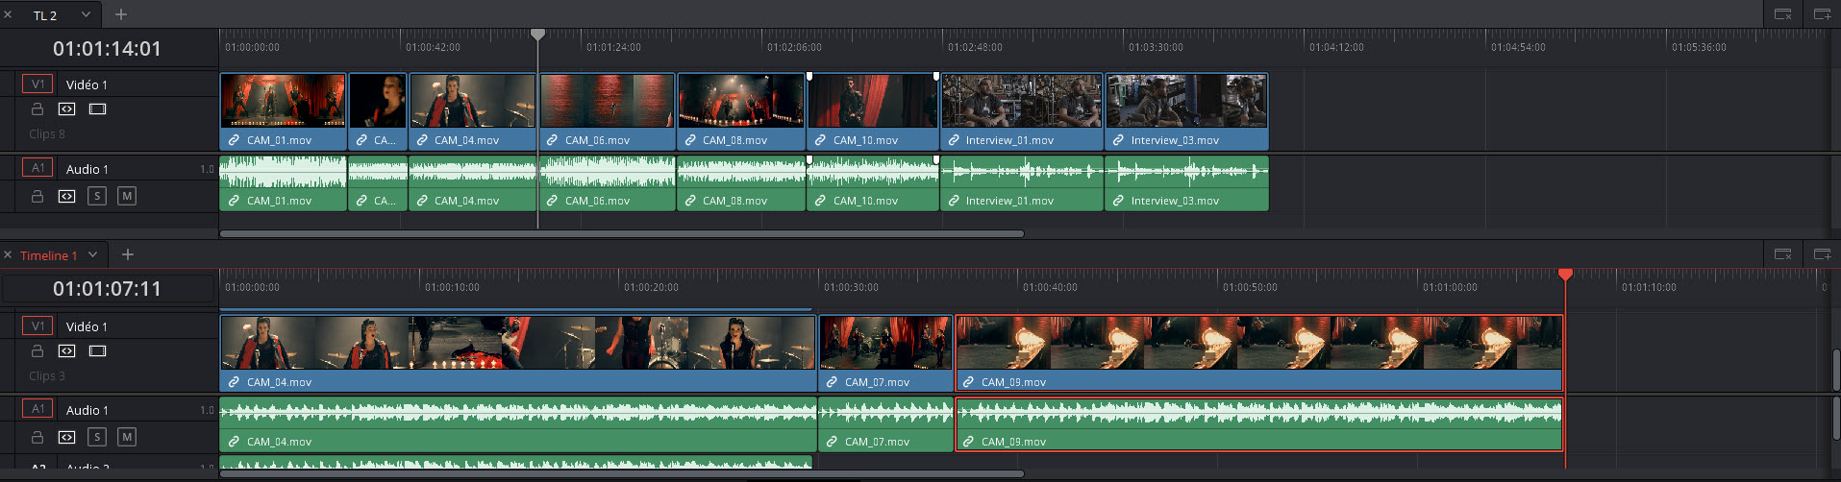Toggle auto track selector on Timeline 1 Audio 1
Image resolution: width=1841 pixels, height=482 pixels.
point(66,437)
